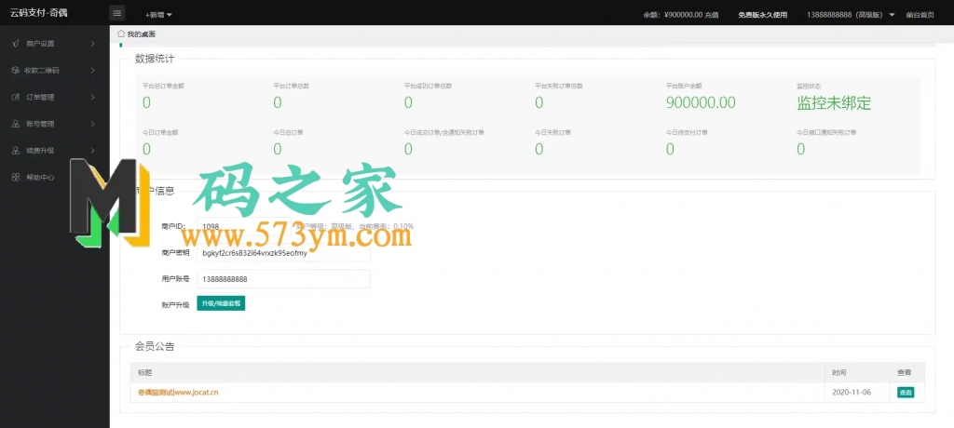Click the 数据统计 section heading
The height and width of the screenshot is (428, 954).
[155, 59]
